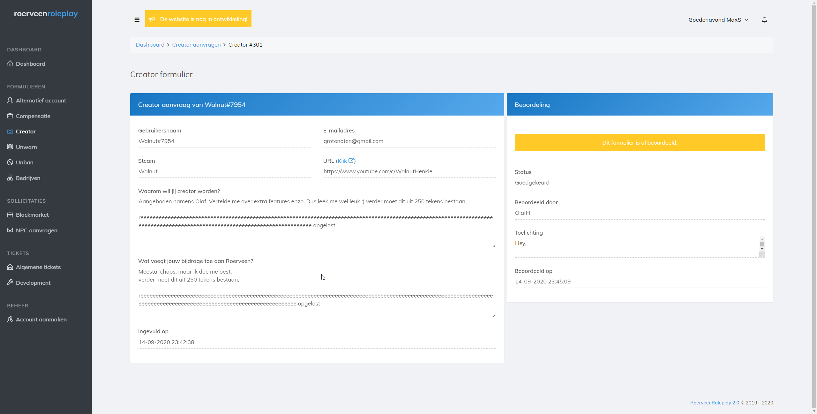The width and height of the screenshot is (817, 414).
Task: Click the notification bell icon
Action: coord(764,20)
